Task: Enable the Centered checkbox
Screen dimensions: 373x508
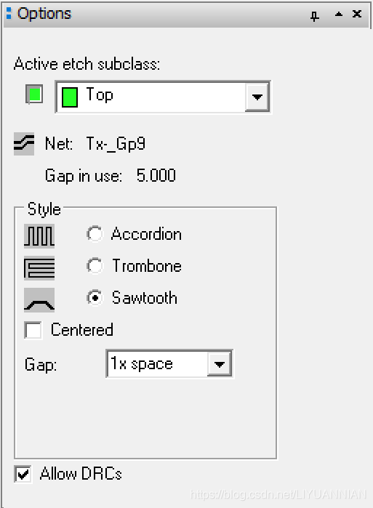Action: (x=33, y=330)
